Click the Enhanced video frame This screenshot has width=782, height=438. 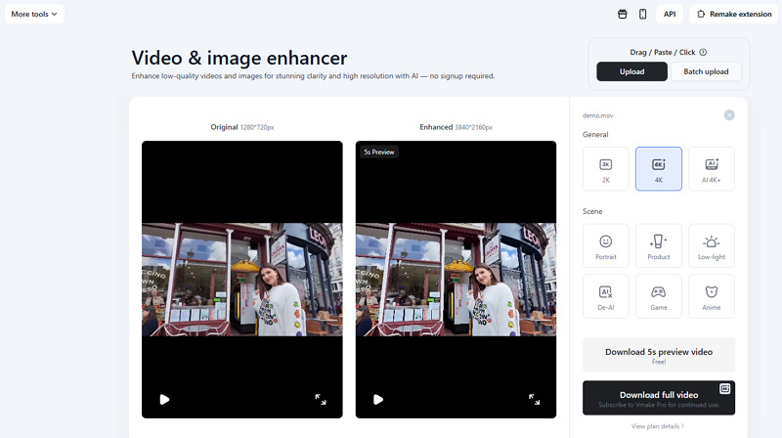456,280
